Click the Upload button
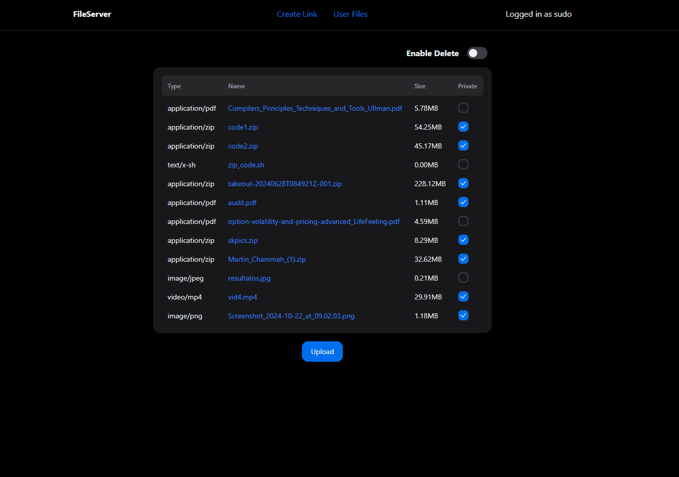This screenshot has width=679, height=477. 322,352
